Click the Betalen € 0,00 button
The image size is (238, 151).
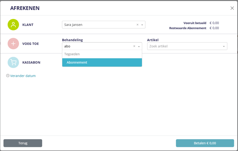pyautogui.click(x=205, y=143)
